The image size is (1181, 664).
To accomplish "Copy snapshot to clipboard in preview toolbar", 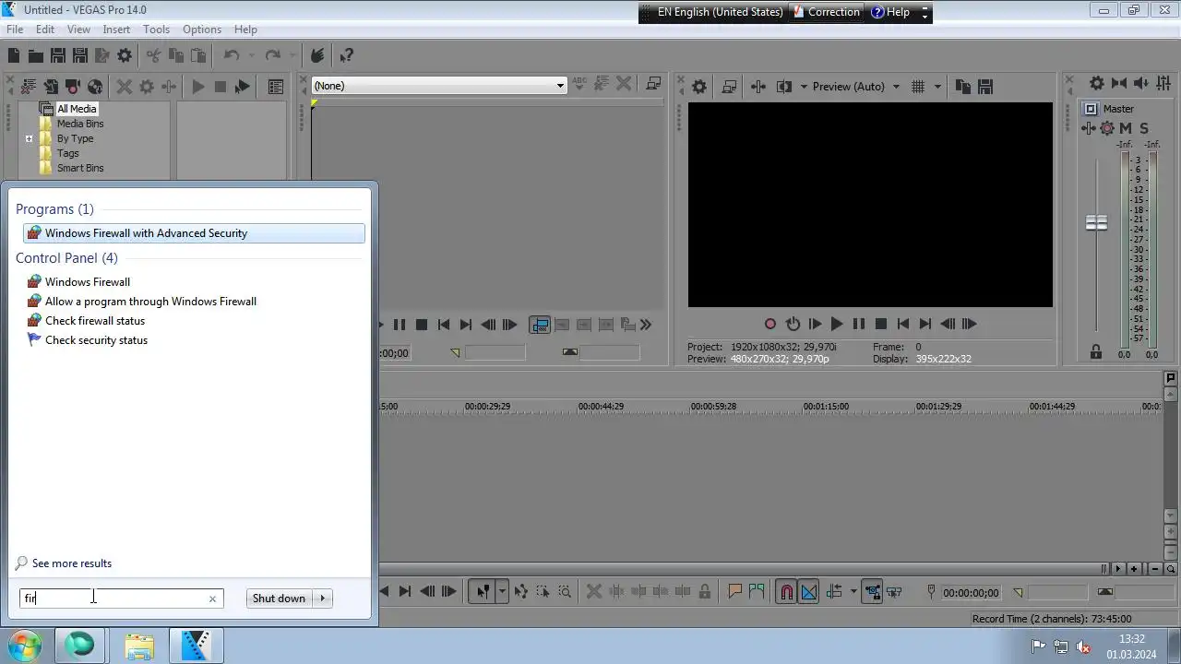I will tap(963, 87).
